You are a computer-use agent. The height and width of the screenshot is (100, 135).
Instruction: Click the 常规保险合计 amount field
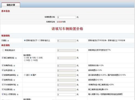tap(67, 50)
